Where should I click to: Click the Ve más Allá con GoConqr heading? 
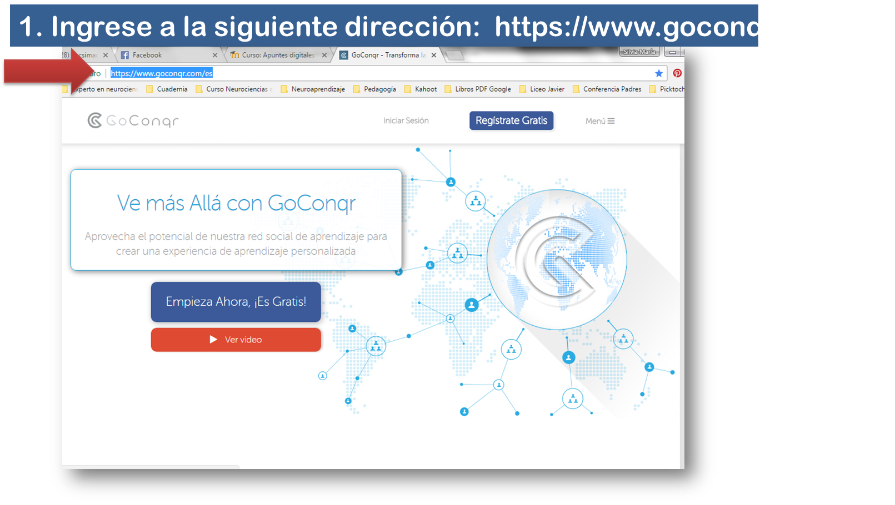236,203
